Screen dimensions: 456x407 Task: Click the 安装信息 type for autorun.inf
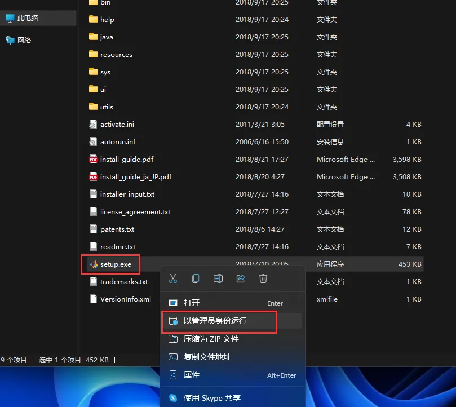330,141
